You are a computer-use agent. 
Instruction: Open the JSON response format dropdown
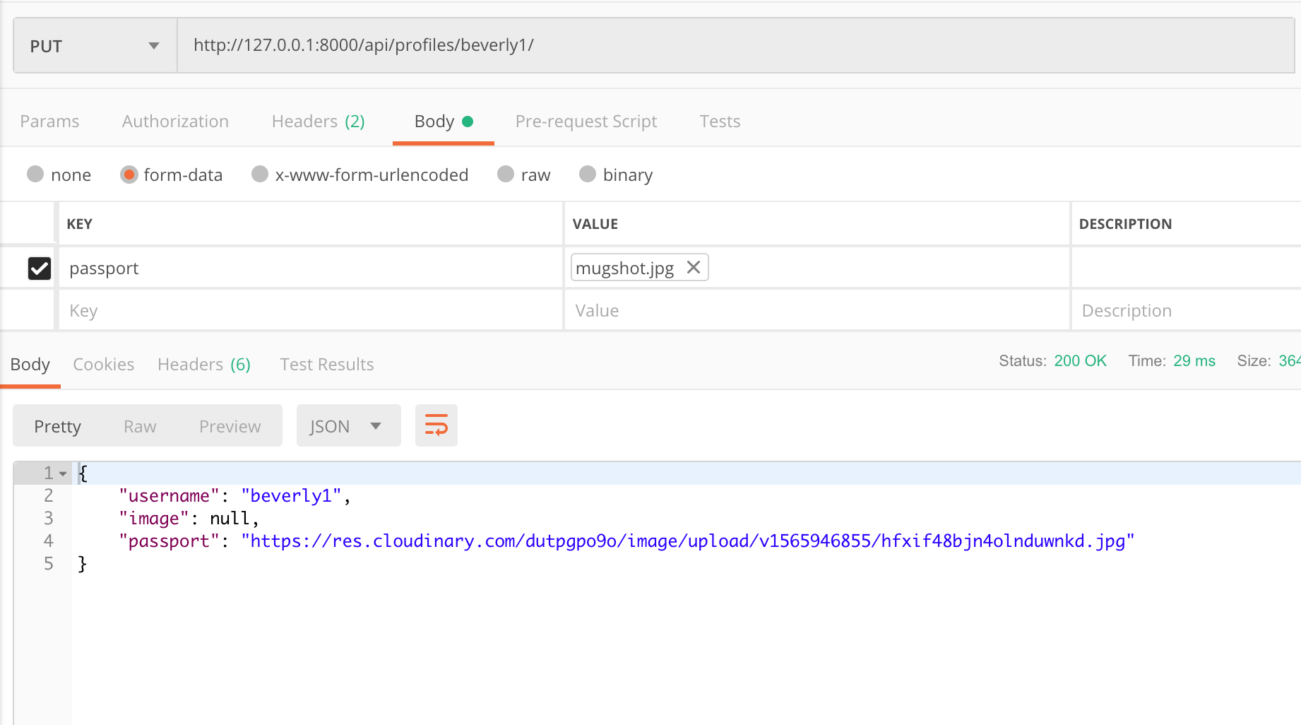pyautogui.click(x=348, y=425)
